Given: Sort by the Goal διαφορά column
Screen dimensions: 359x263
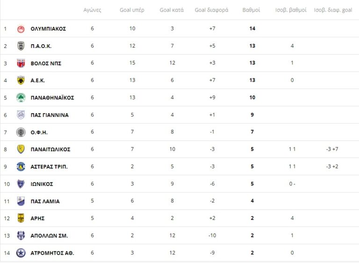Looking at the screenshot, I should (211, 10).
